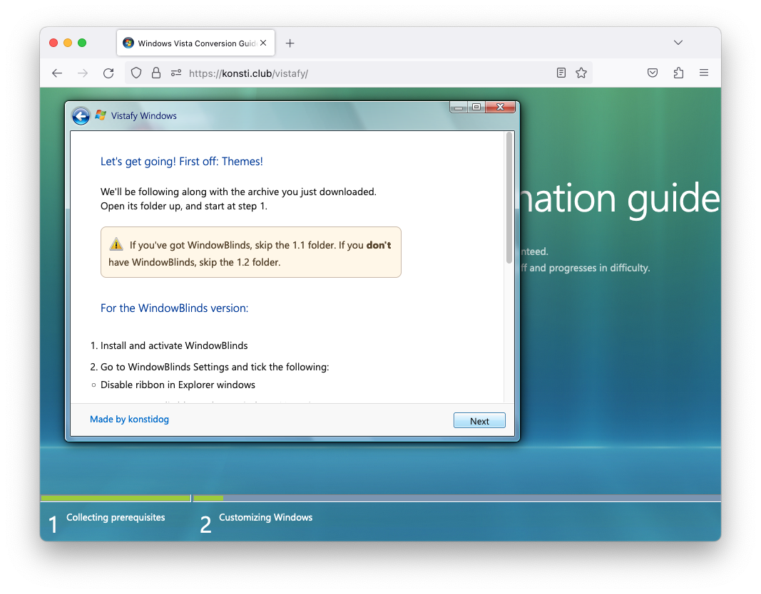Click the blue back arrow in Vistafy window
The image size is (761, 594).
point(81,116)
